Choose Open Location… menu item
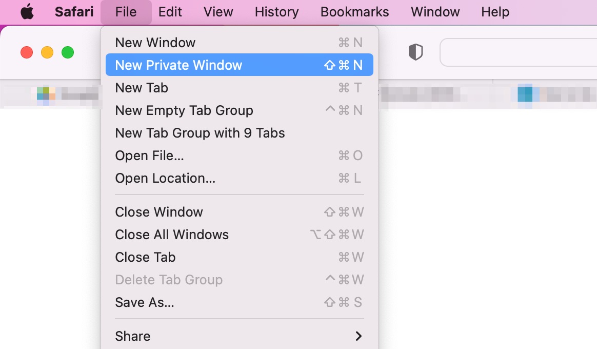This screenshot has width=597, height=349. [x=239, y=178]
